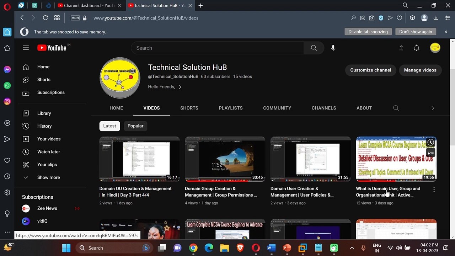Open Google Chrome from taskbar
The width and height of the screenshot is (455, 256).
click(x=193, y=248)
